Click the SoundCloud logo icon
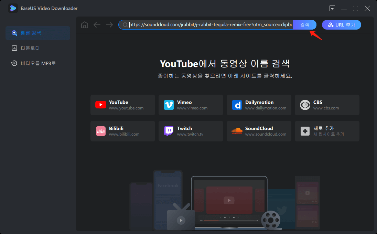This screenshot has width=377, height=234. click(x=237, y=131)
